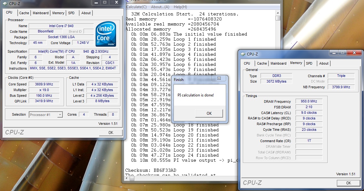Open Cache tab in Memory CPU-Z window
Screen dimensions: 364x191
tap(262, 63)
